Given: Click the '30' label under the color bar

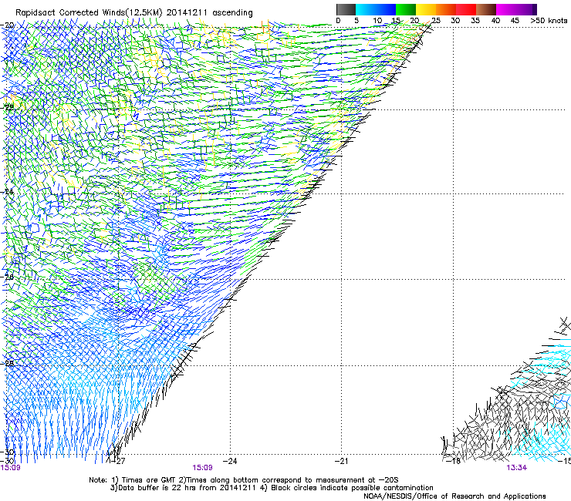Looking at the screenshot, I should coord(455,21).
